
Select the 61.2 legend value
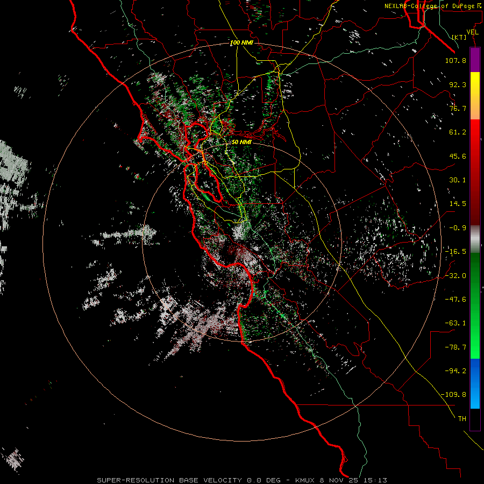tap(458, 132)
